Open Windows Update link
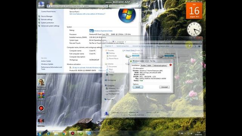 (x=47, y=64)
